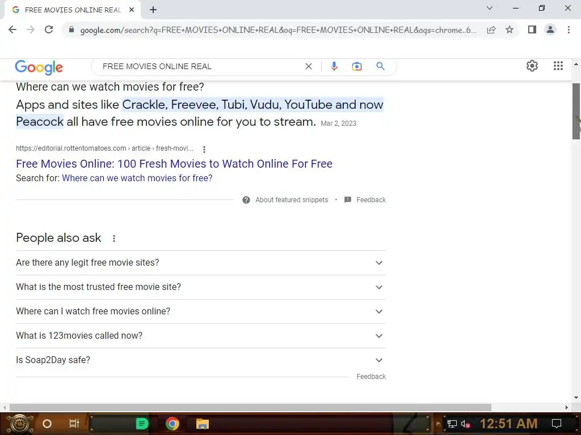Open Chrome side panel

(x=532, y=29)
